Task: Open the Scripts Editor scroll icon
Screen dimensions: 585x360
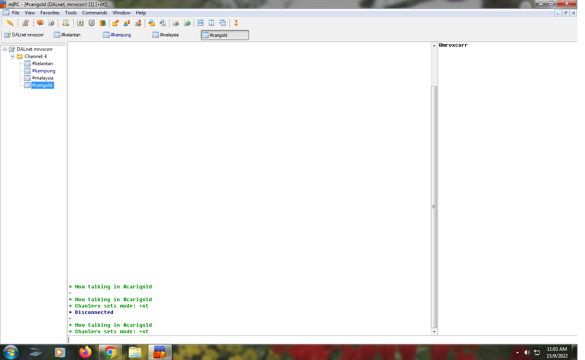Action: (x=66, y=23)
